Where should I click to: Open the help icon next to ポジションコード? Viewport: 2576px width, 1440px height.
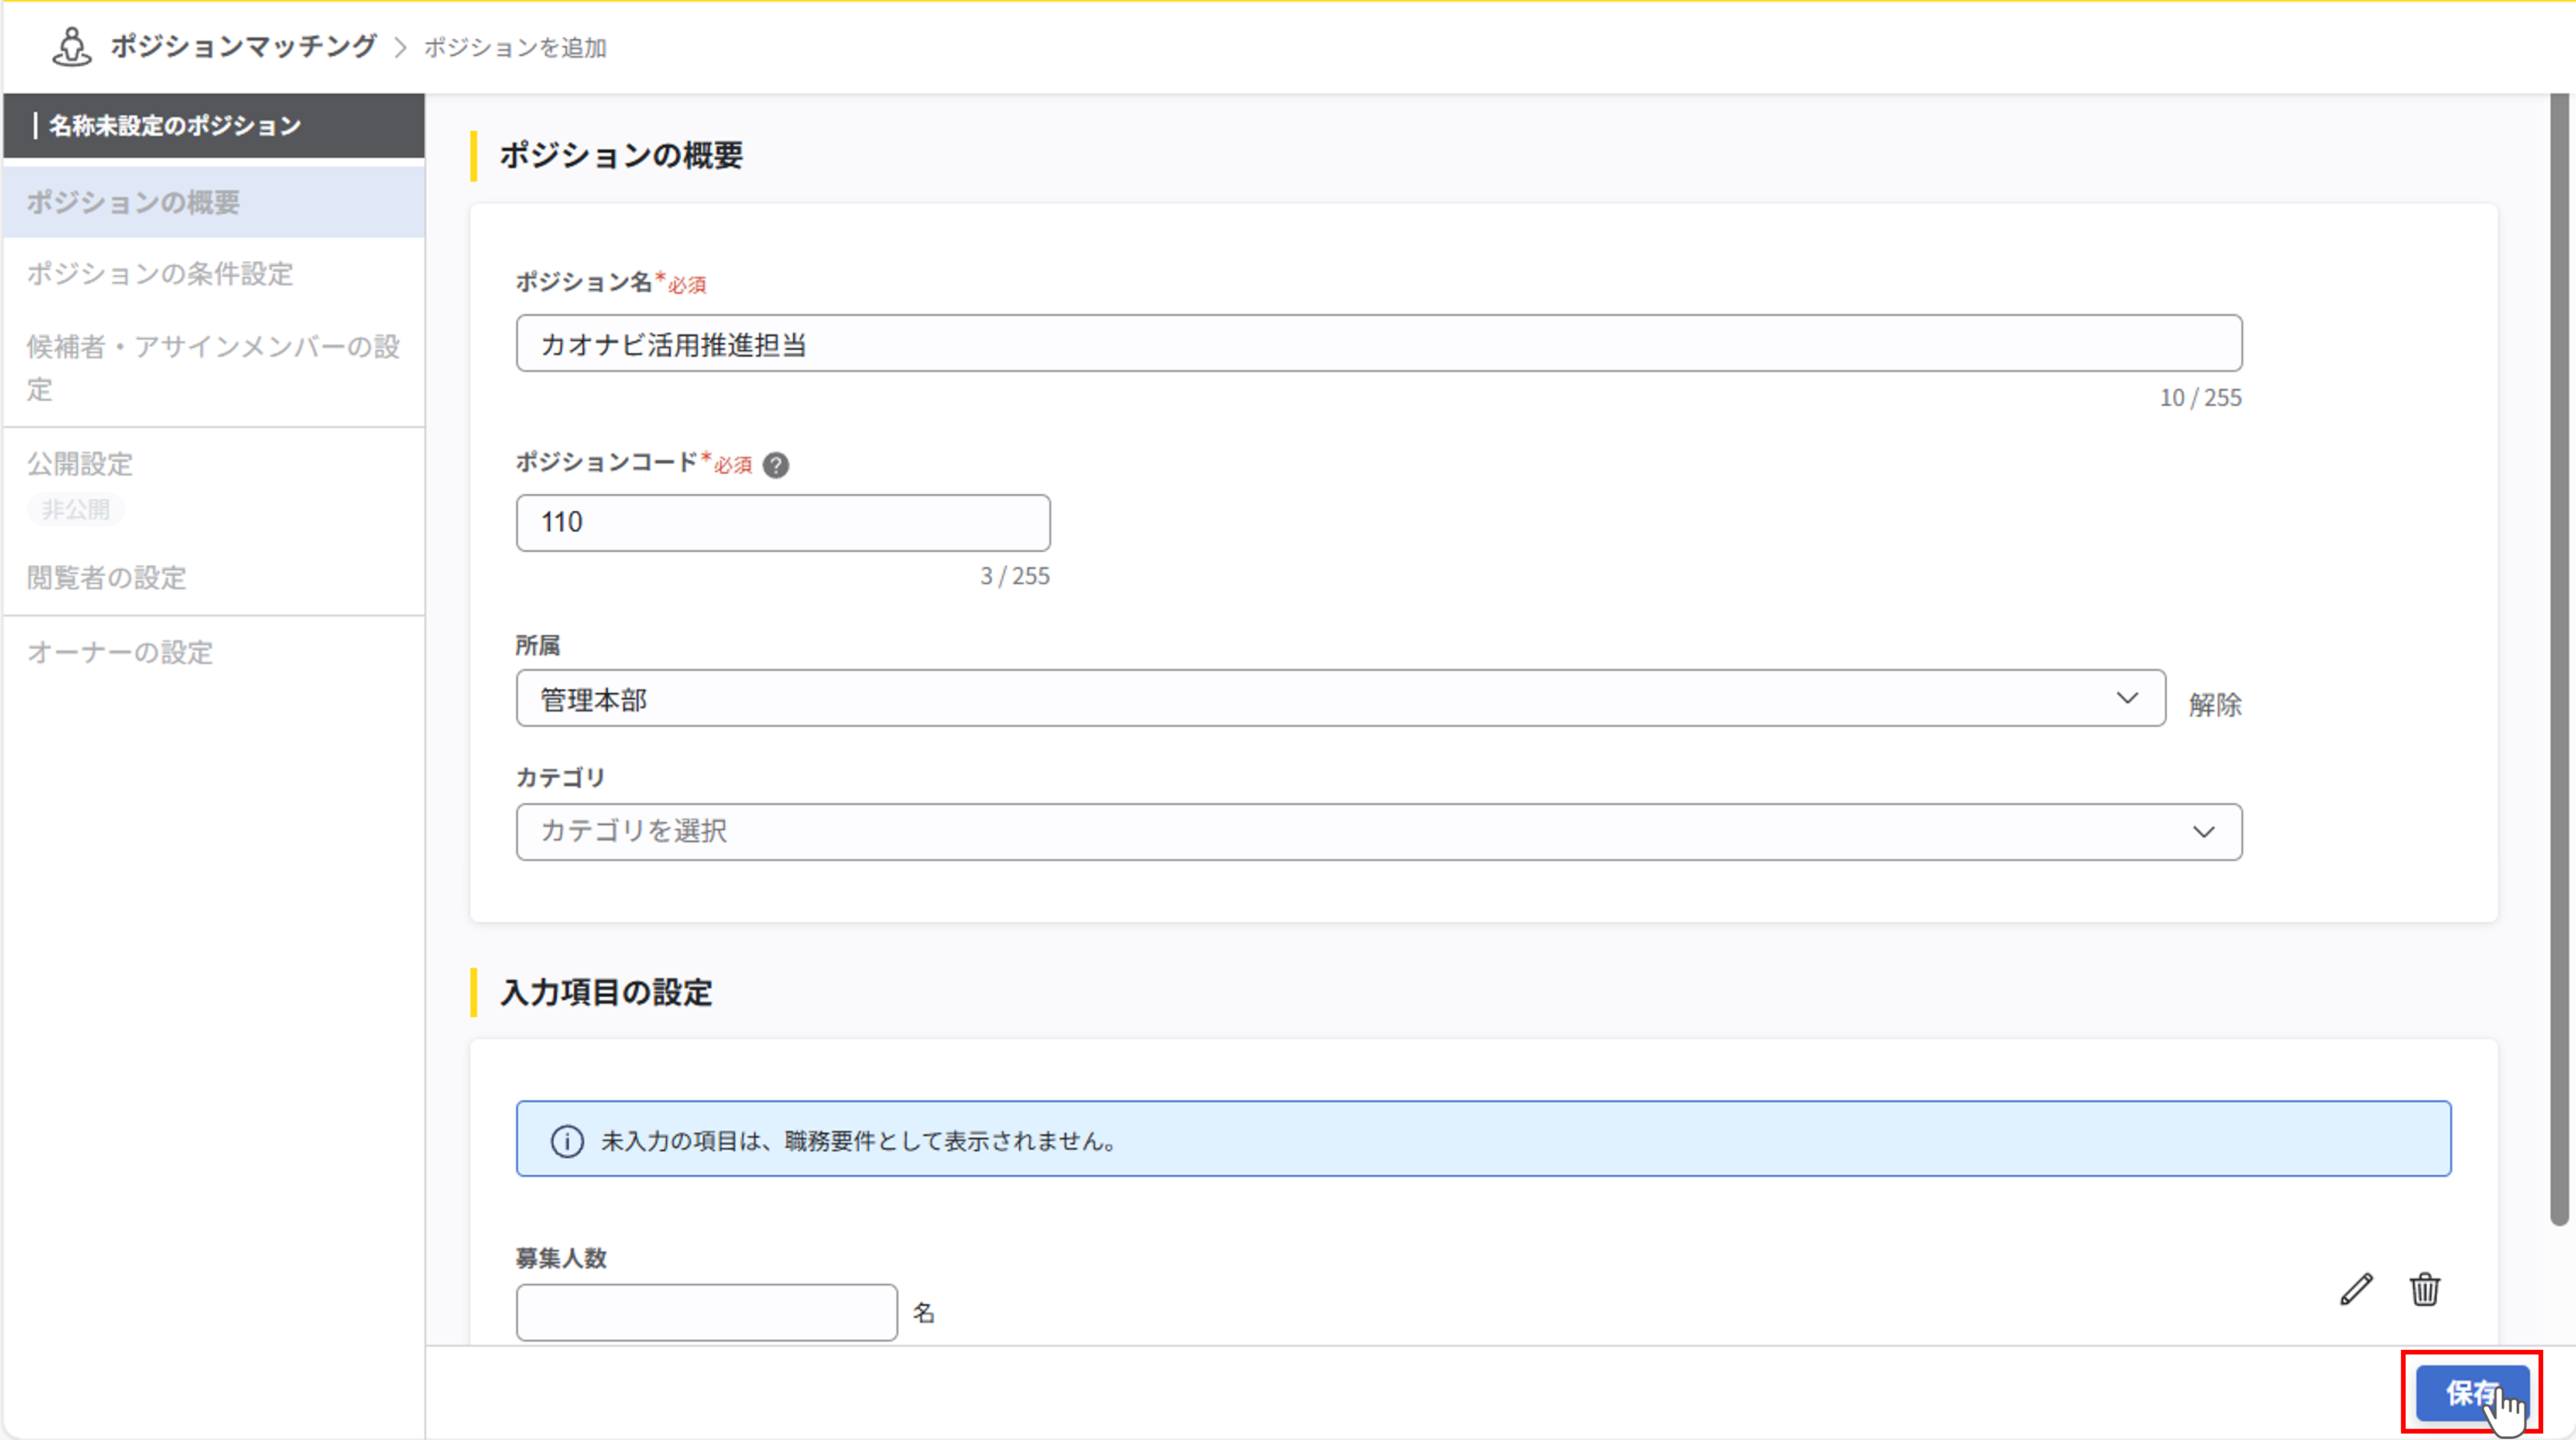pyautogui.click(x=778, y=464)
